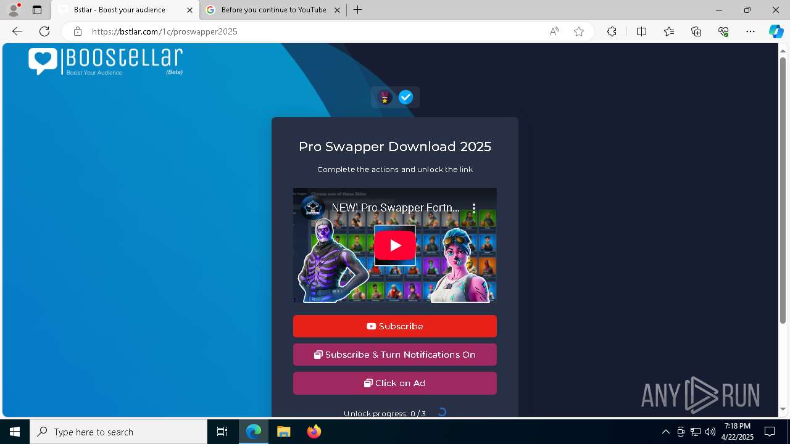Open the Favorites list
Screen dimensions: 790x444
click(669, 31)
